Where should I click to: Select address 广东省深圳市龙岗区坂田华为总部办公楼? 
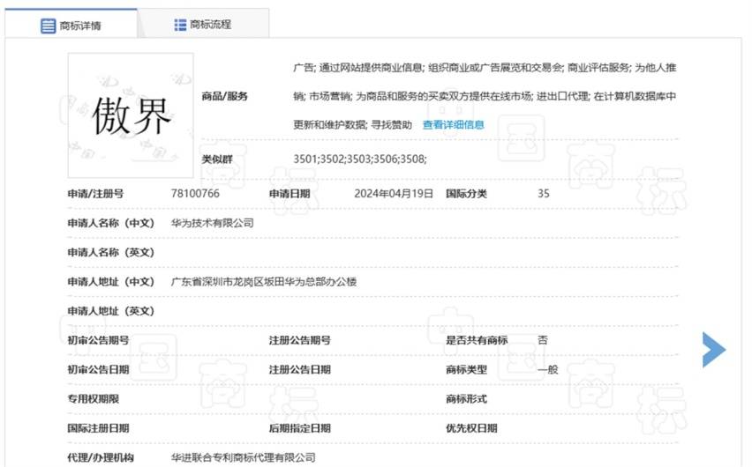264,282
